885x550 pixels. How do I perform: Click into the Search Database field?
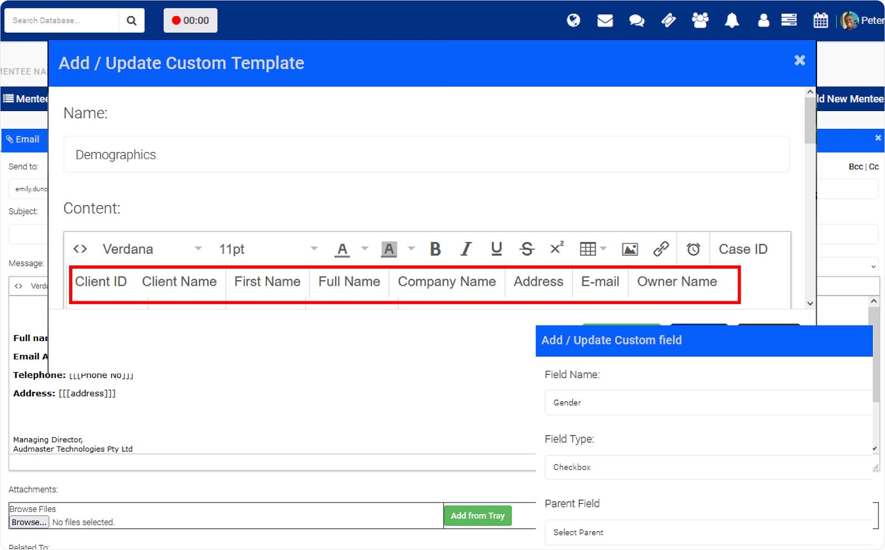pos(62,20)
